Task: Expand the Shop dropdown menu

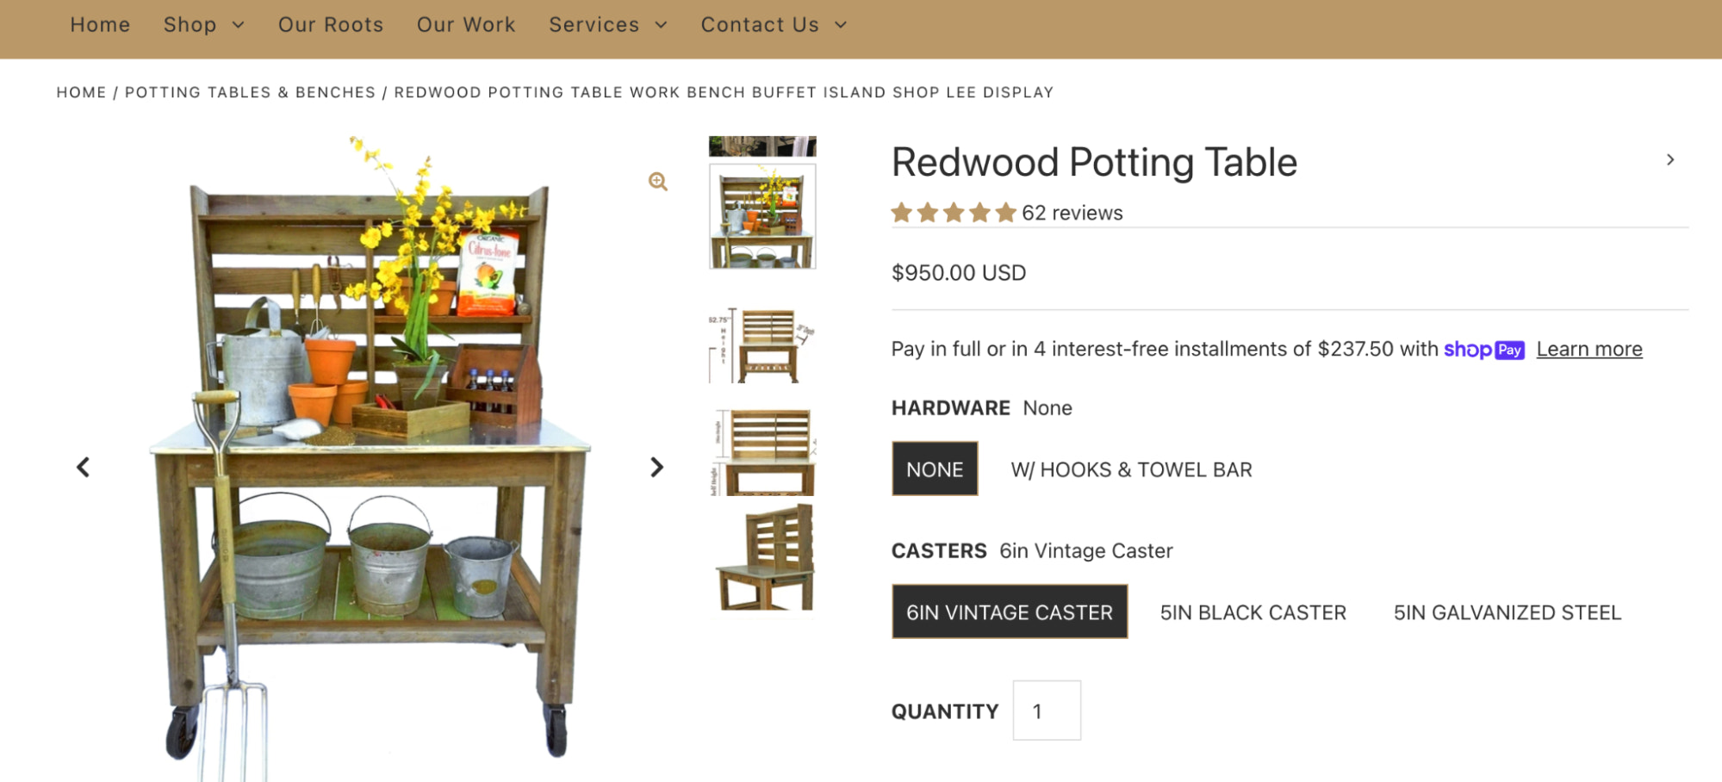Action: tap(203, 25)
